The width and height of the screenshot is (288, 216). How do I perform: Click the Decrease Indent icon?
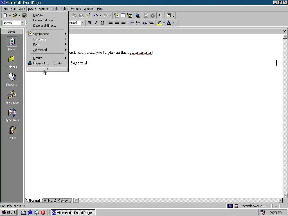click(x=145, y=23)
